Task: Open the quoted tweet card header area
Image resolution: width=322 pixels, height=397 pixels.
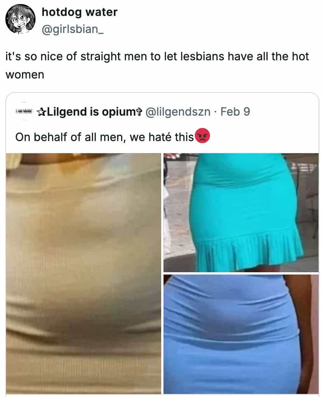Action: [162, 111]
